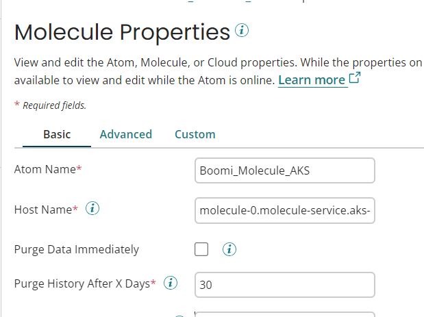Click the info icon beside Molecule Properties heading

(241, 30)
